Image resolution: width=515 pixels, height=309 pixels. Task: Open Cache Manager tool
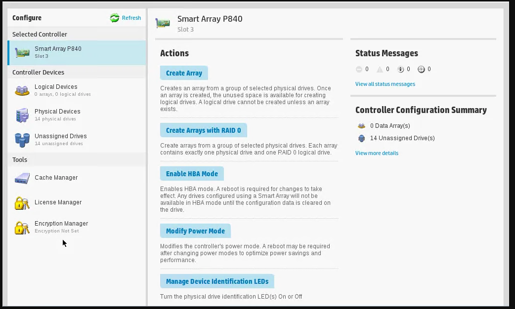(77, 178)
